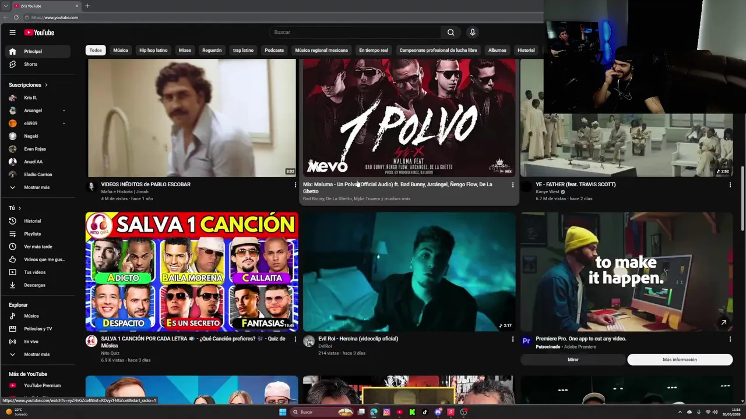Image resolution: width=746 pixels, height=419 pixels.
Task: Click the browser address bar URL
Action: 55,17
